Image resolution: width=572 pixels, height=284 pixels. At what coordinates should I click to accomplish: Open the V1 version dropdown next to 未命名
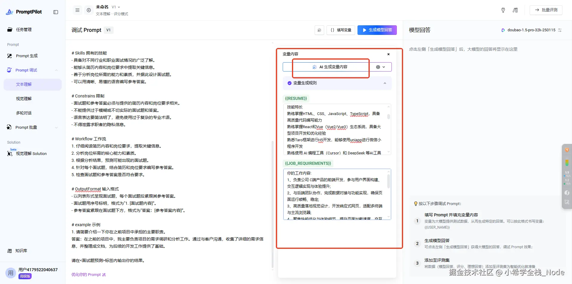(116, 7)
